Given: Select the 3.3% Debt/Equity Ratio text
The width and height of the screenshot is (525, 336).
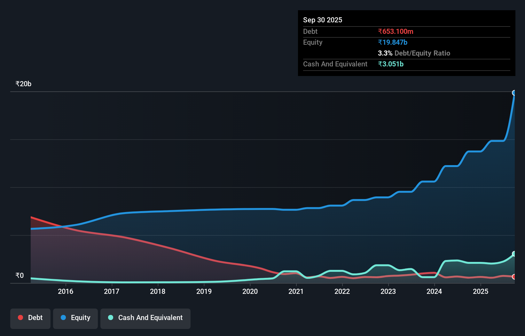Looking at the screenshot, I should point(414,53).
